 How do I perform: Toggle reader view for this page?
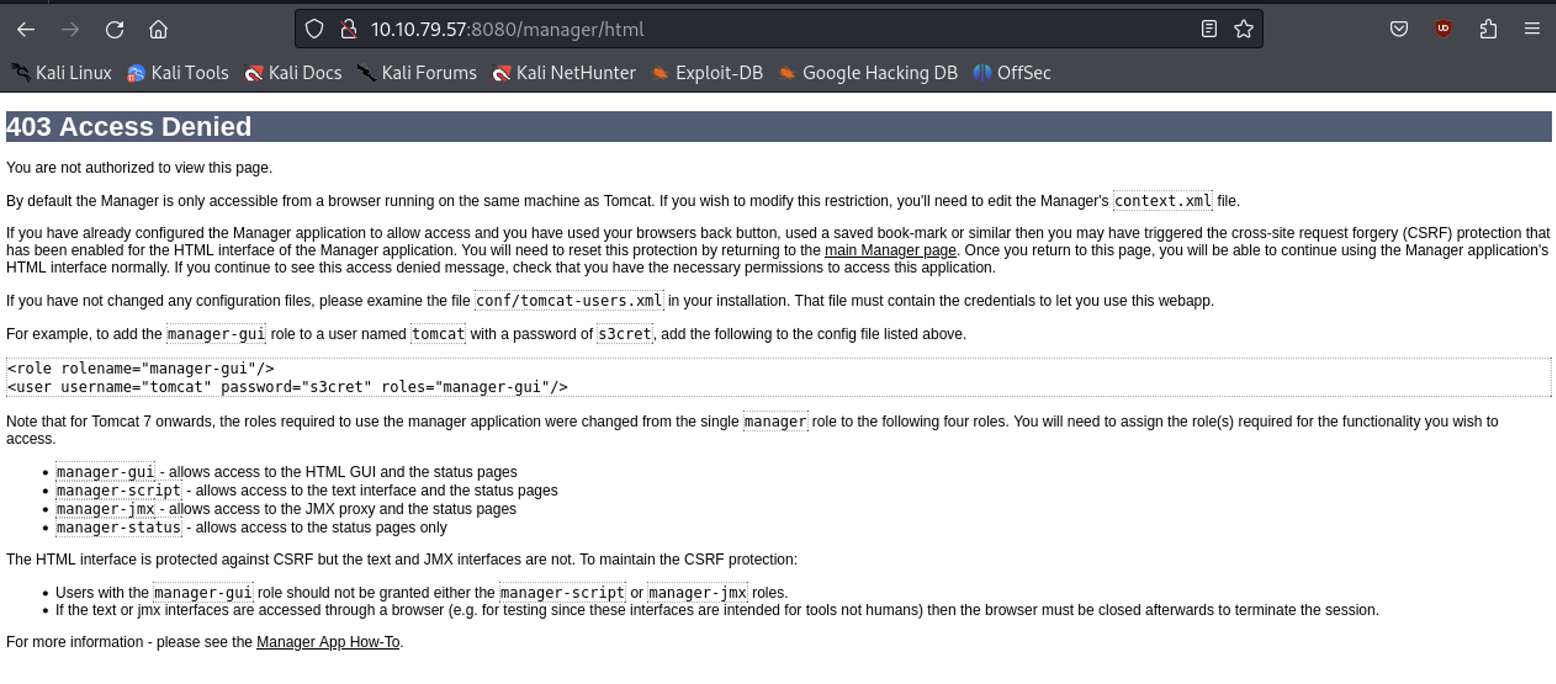coord(1209,29)
